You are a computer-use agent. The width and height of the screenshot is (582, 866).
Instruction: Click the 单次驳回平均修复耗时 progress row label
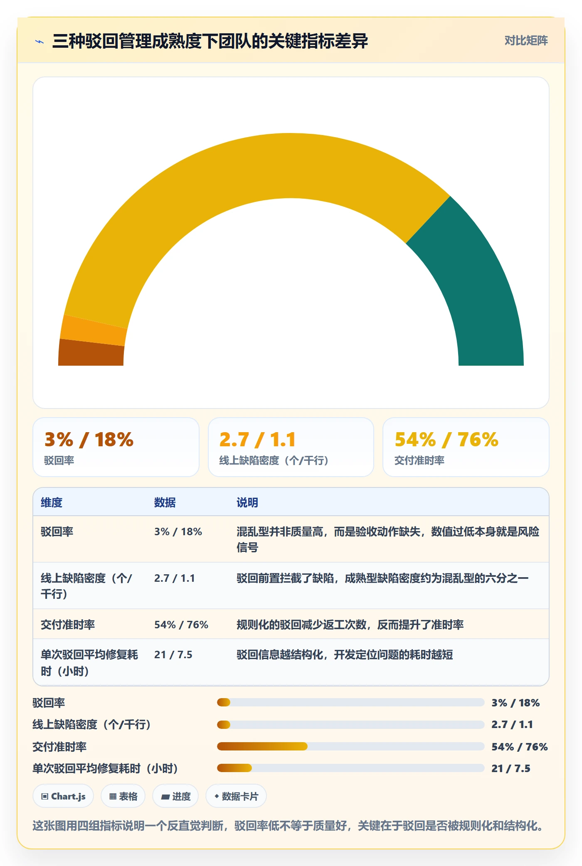105,768
